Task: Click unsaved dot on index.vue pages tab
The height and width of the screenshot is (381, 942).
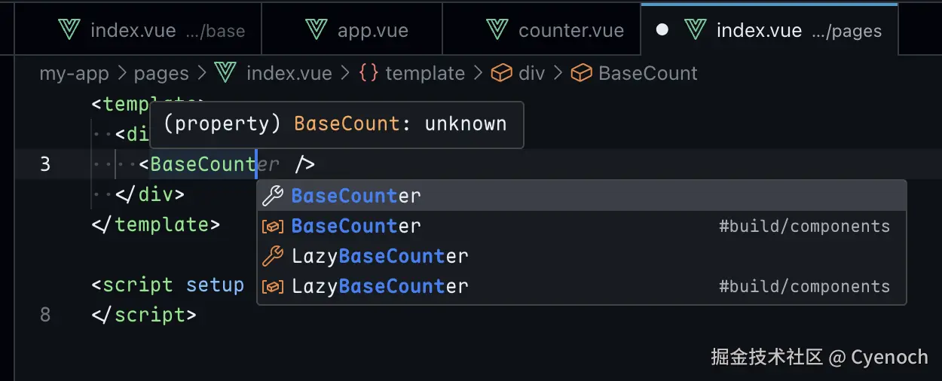Action: [662, 30]
